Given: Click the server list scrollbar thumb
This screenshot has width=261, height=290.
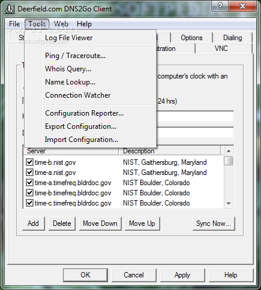Looking at the screenshot, I should 229,161.
